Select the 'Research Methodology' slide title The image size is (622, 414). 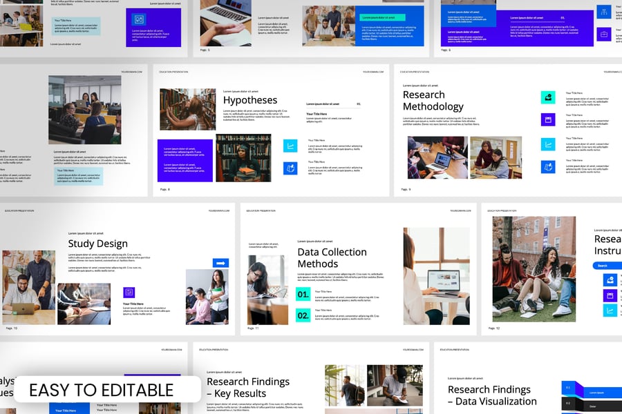pos(433,101)
